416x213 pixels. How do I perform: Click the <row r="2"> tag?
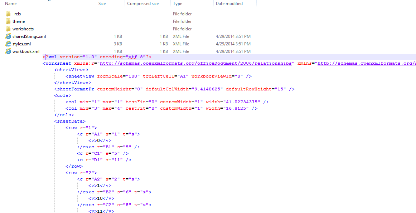tap(81, 173)
